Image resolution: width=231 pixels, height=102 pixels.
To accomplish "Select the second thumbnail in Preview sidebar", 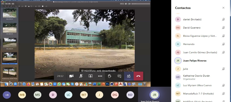I will [10, 28].
